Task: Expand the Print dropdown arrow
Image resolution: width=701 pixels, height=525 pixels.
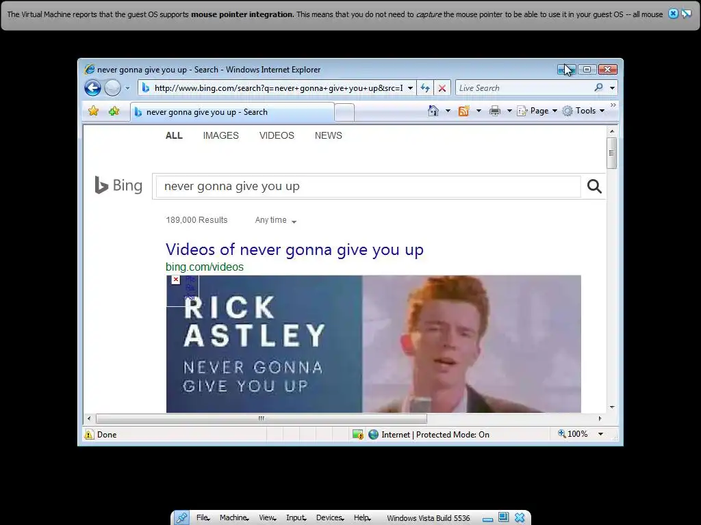Action: (509, 111)
